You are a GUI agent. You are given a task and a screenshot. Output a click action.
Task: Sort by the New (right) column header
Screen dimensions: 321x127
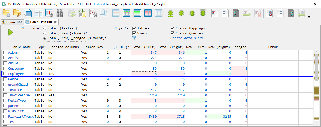point(219,47)
